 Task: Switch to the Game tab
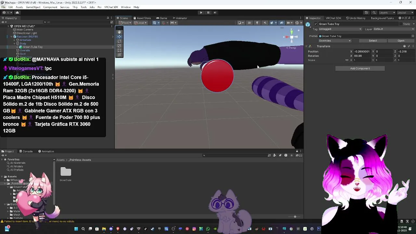tap(162, 18)
